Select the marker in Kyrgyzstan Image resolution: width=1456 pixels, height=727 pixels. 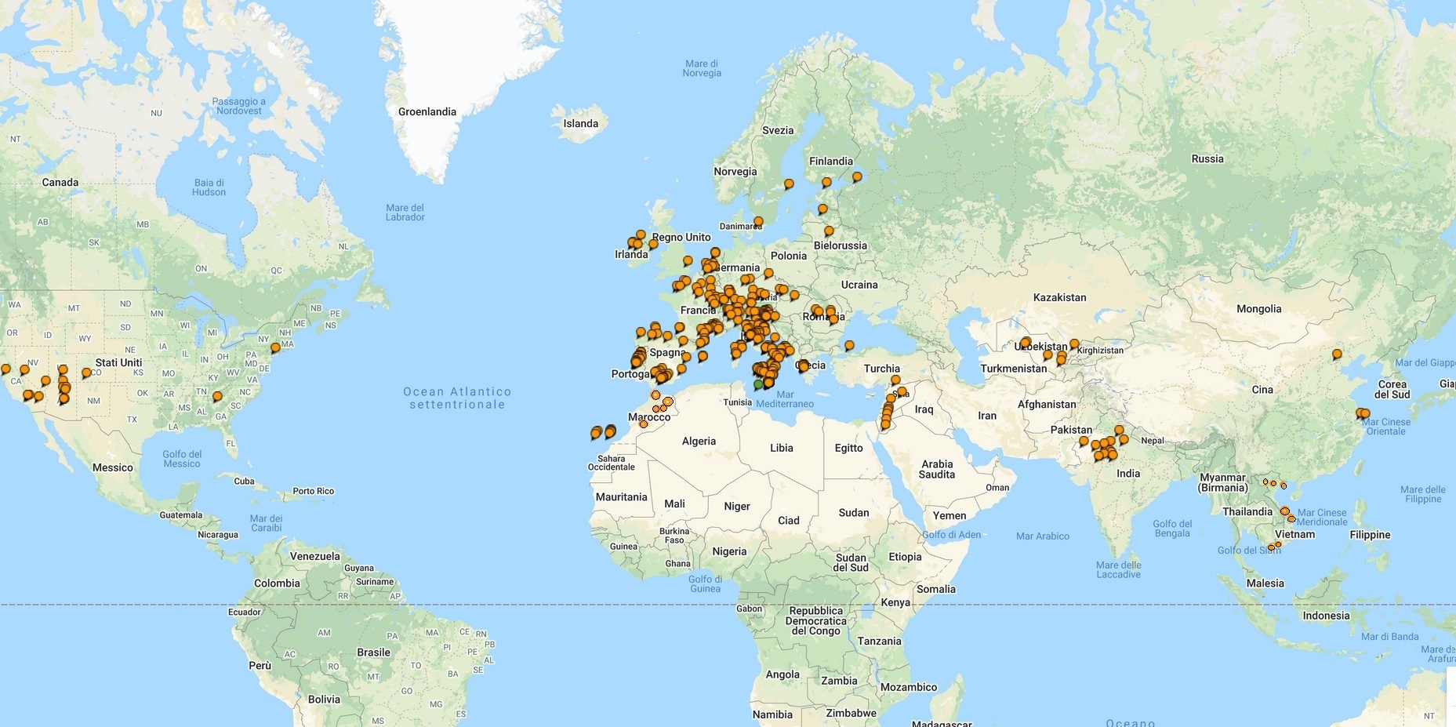coord(1074,344)
